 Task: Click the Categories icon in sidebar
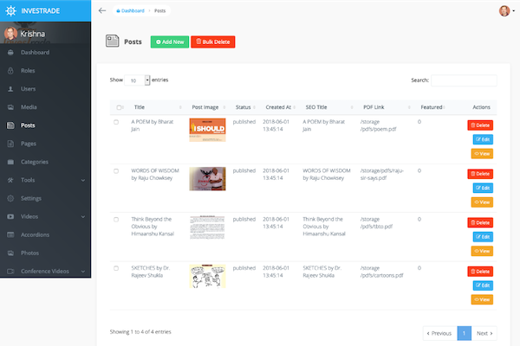10,162
